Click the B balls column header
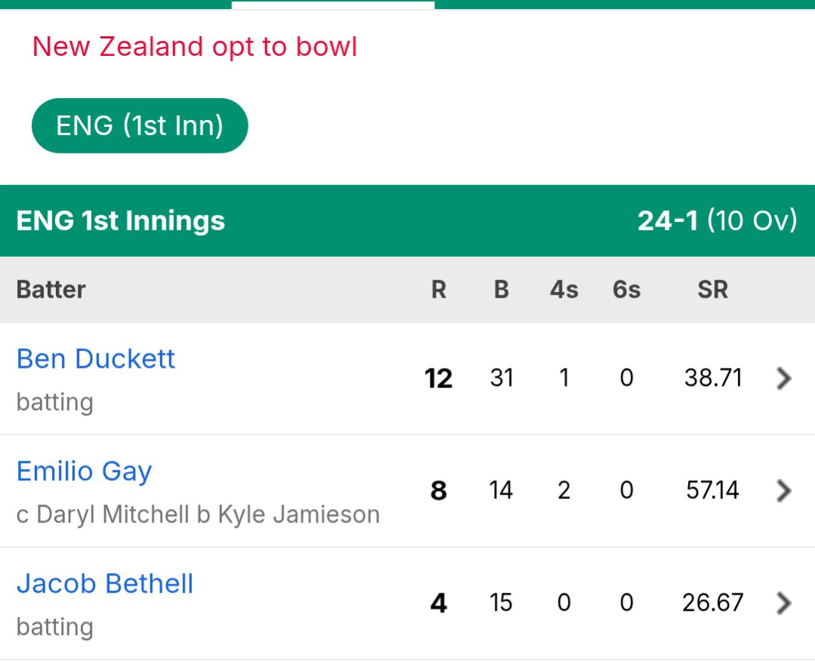Image resolution: width=815 pixels, height=666 pixels. [501, 289]
